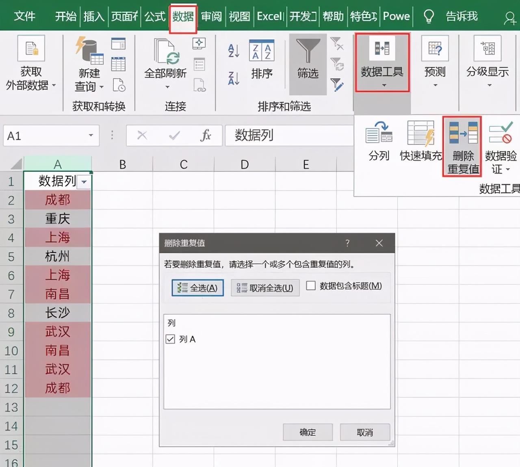Image resolution: width=520 pixels, height=467 pixels.
Task: Uncheck the 列 A checkbox
Action: click(170, 339)
